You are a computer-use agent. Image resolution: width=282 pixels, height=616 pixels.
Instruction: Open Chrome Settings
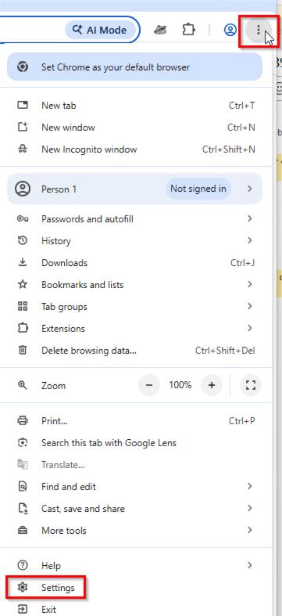coord(136,588)
